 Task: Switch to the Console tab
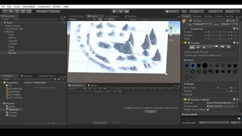coord(26,76)
